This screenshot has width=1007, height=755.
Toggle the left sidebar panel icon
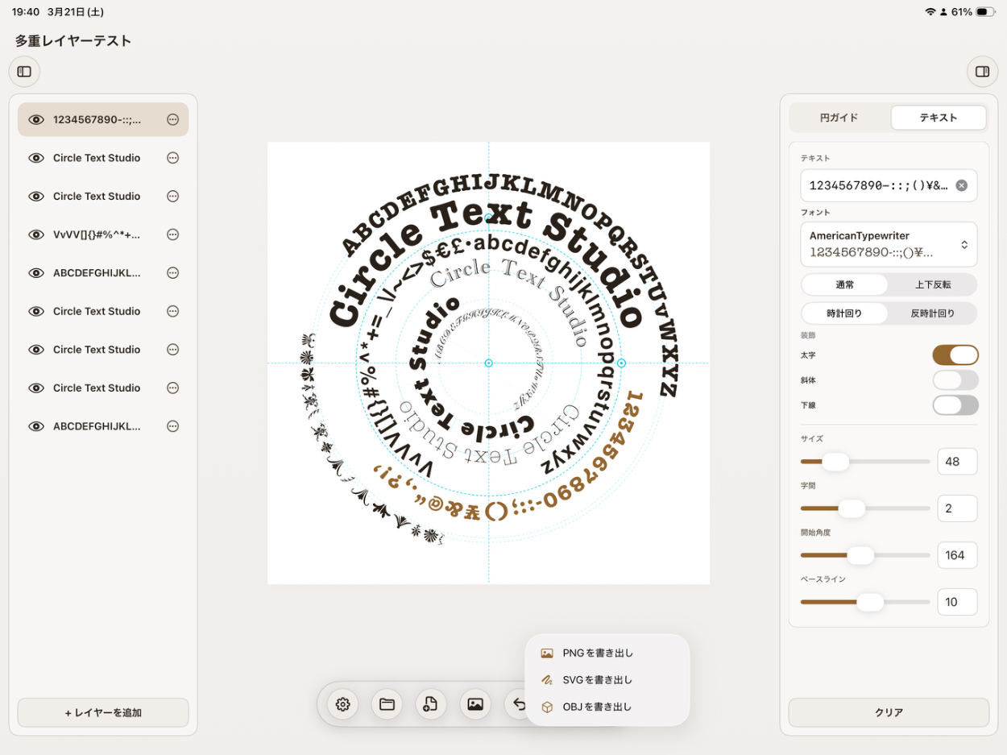24,72
